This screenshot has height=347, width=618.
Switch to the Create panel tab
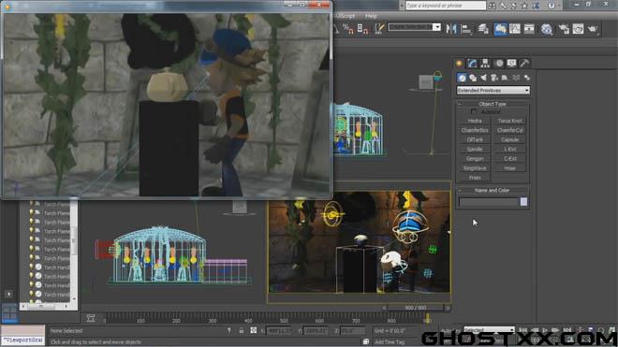[460, 63]
